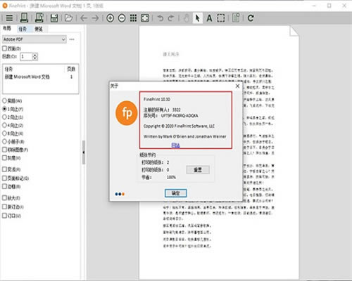
Task: Select the 2-up layout radio button
Action: click(x=4, y=117)
